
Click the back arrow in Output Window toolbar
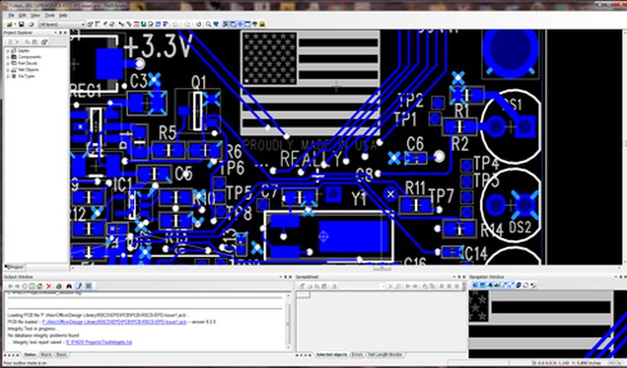[10, 286]
